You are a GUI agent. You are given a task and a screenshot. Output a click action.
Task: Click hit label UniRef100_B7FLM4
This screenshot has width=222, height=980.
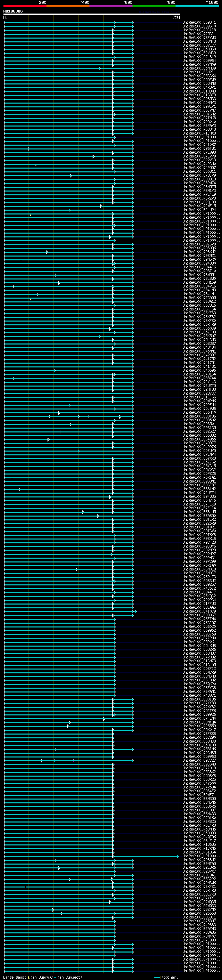(x=199, y=718)
